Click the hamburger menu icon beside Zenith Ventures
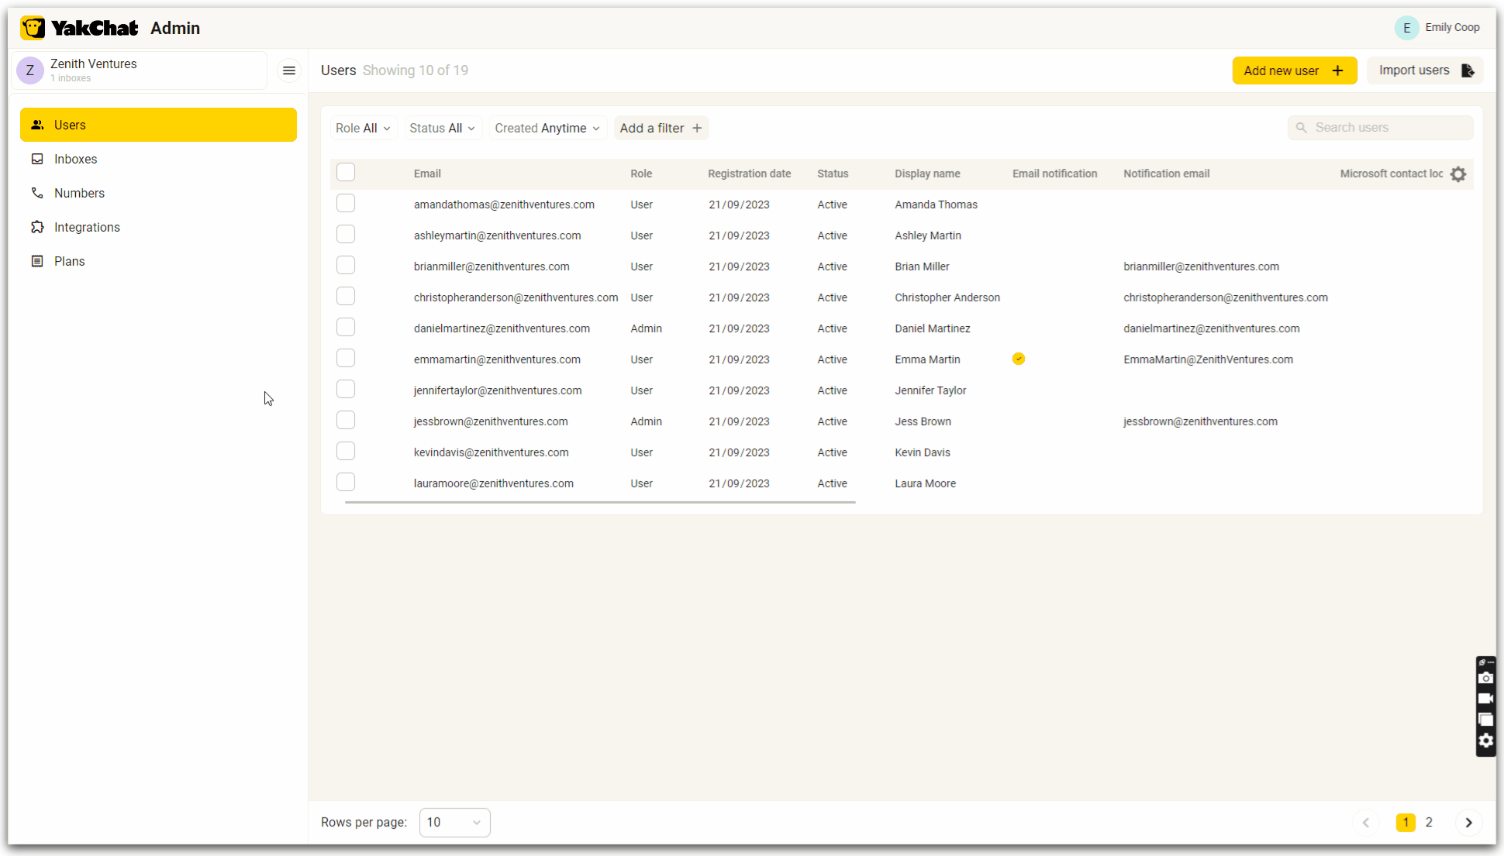Screen dimensions: 1504x856 point(289,70)
